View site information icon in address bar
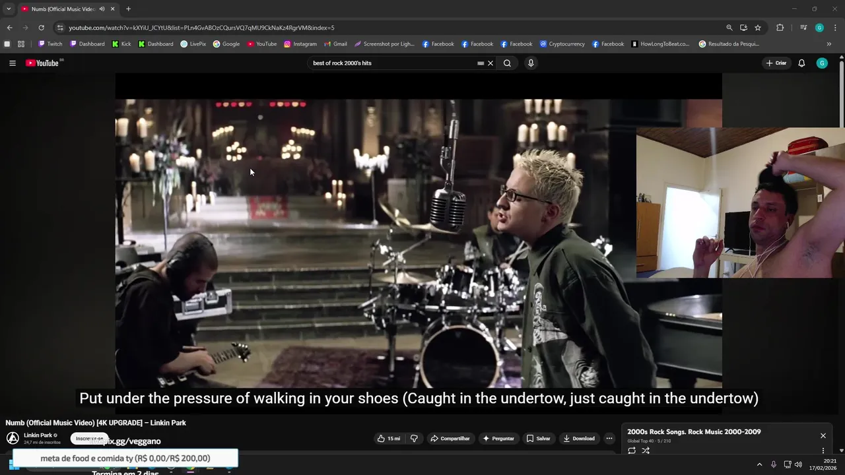Screen dimensions: 845x475 click(60, 28)
